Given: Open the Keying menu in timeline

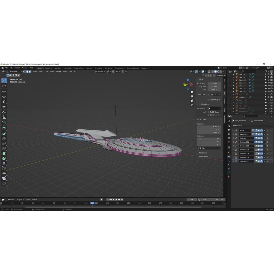Looking at the screenshot, I should (x=21, y=200).
